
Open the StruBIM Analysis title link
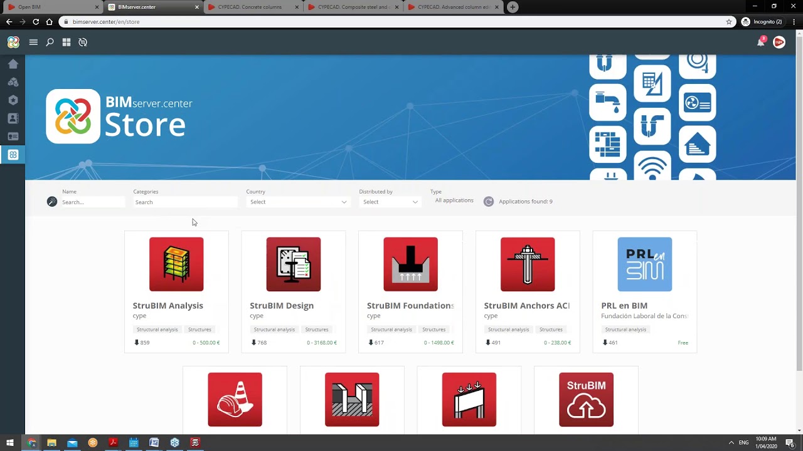pyautogui.click(x=168, y=306)
